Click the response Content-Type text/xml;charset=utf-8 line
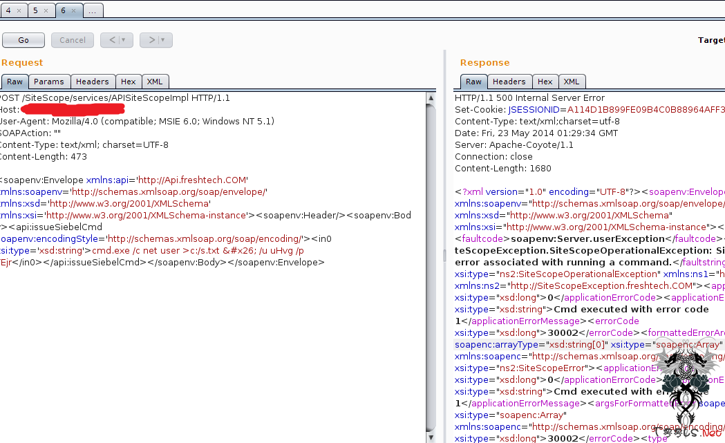The height and width of the screenshot is (443, 725). 537,121
